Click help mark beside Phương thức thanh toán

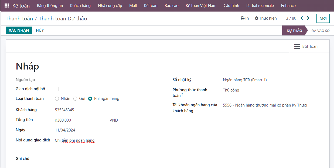(x=182, y=94)
